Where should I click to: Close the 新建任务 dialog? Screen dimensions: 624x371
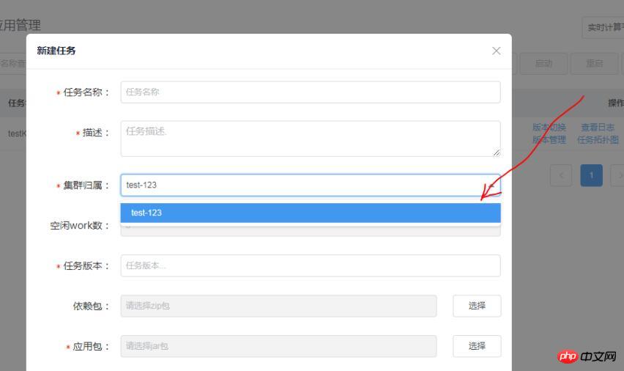(x=496, y=51)
